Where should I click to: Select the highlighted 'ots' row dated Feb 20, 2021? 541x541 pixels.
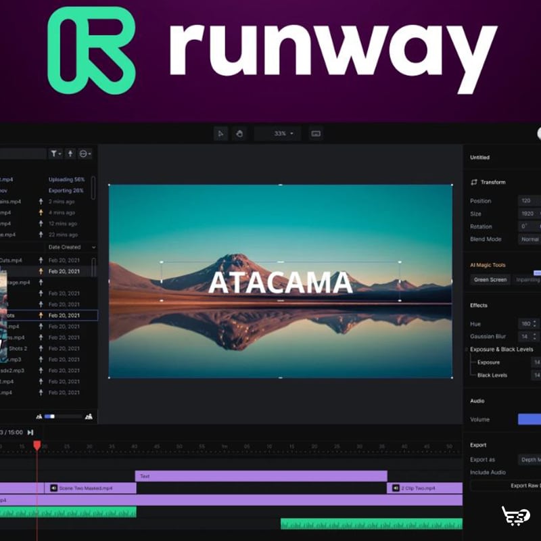click(49, 315)
